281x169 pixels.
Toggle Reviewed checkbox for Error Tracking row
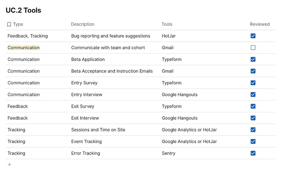(x=253, y=153)
